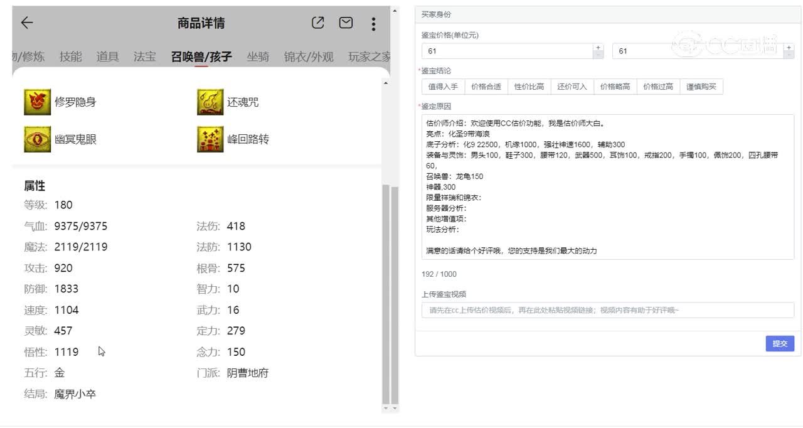803x428 pixels.
Task: Increase the first price using plus stepper
Action: 598,46
